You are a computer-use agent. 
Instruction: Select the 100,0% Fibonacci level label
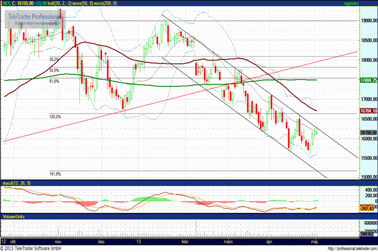click(55, 117)
